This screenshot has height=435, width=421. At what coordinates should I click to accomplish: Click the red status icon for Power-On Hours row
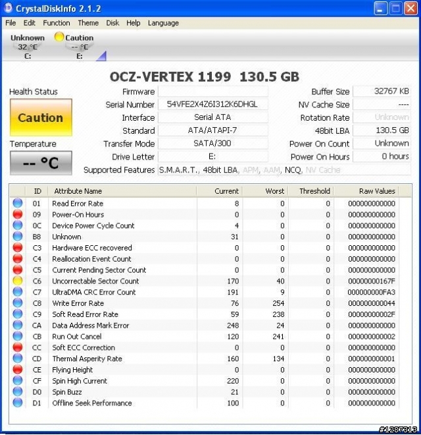click(18, 214)
